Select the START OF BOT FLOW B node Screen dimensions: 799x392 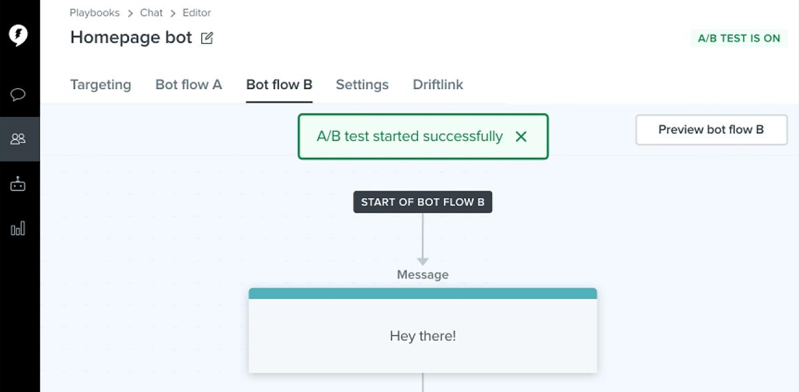[423, 202]
